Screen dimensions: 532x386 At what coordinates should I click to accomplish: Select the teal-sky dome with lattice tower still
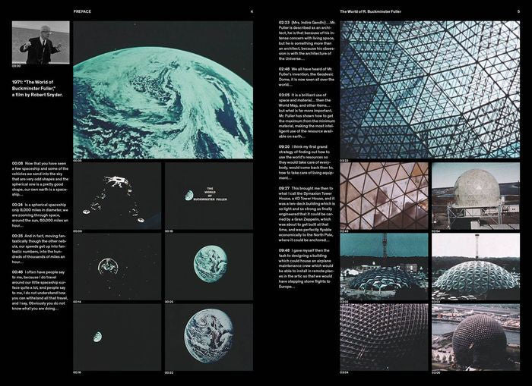point(384,266)
